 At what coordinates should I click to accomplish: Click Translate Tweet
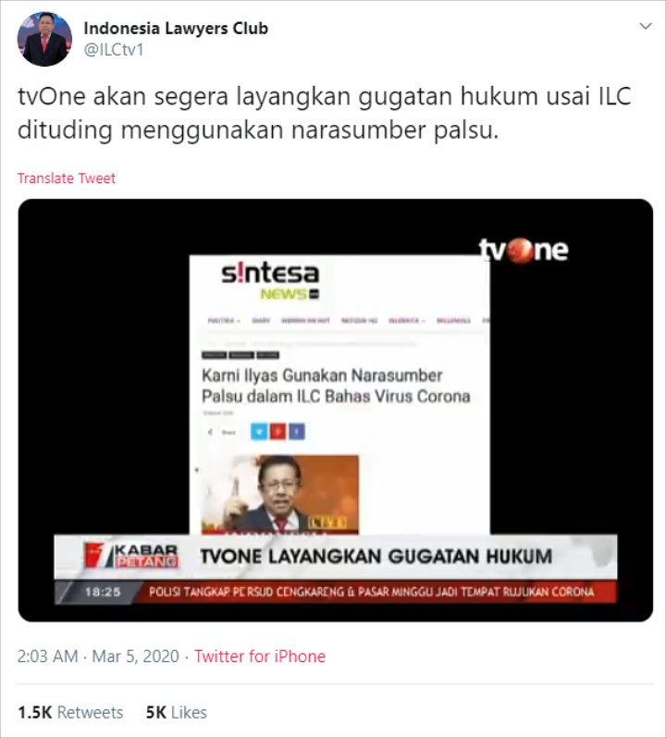(x=67, y=178)
